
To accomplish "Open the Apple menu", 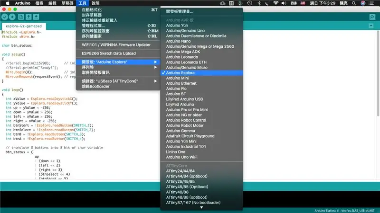I will [8, 3].
